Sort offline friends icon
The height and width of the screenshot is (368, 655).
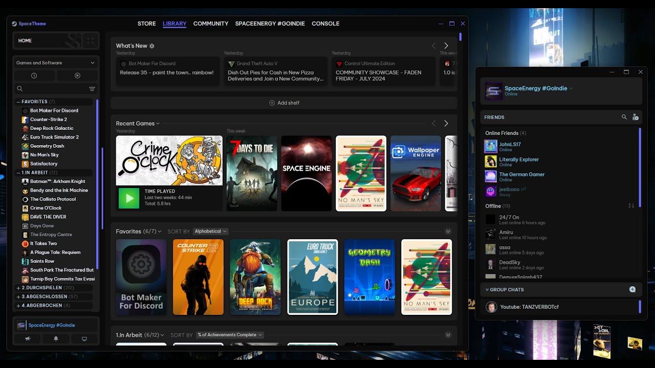pos(631,206)
